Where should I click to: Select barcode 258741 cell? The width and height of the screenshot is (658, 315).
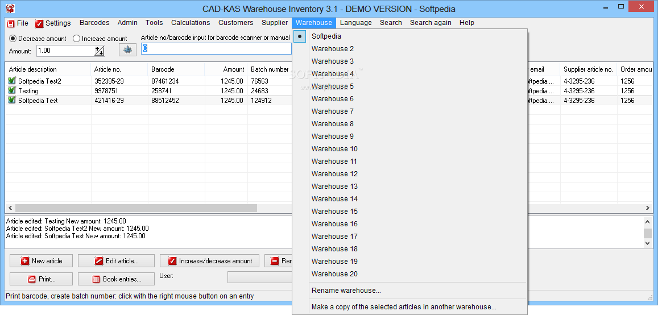point(161,90)
